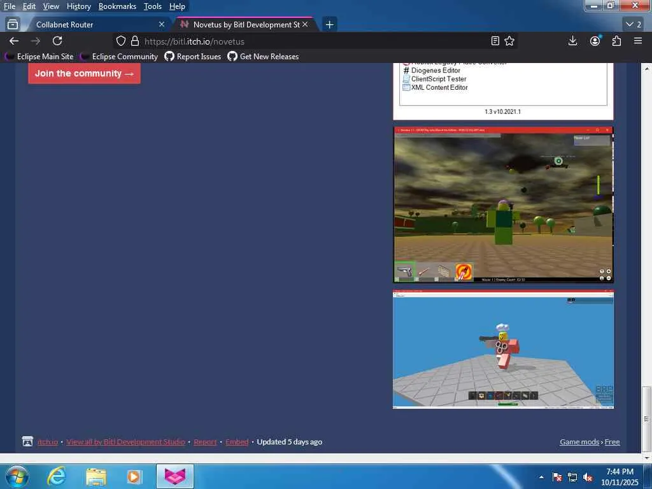Open the hamburger application menu
Viewport: 652px width, 489px height.
coord(638,41)
